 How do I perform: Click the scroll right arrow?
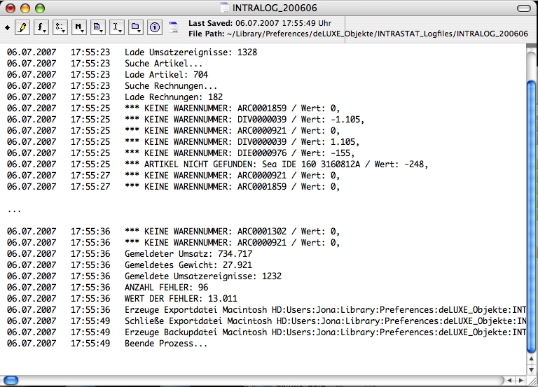point(520,381)
